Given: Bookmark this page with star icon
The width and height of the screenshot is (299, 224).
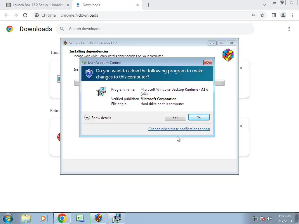Looking at the screenshot, I should pos(262,15).
